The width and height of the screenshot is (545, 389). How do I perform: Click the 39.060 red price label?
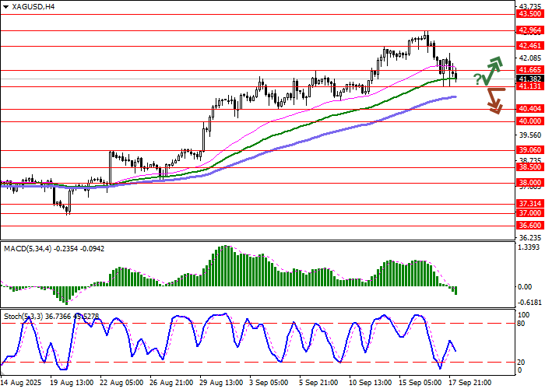(529, 150)
